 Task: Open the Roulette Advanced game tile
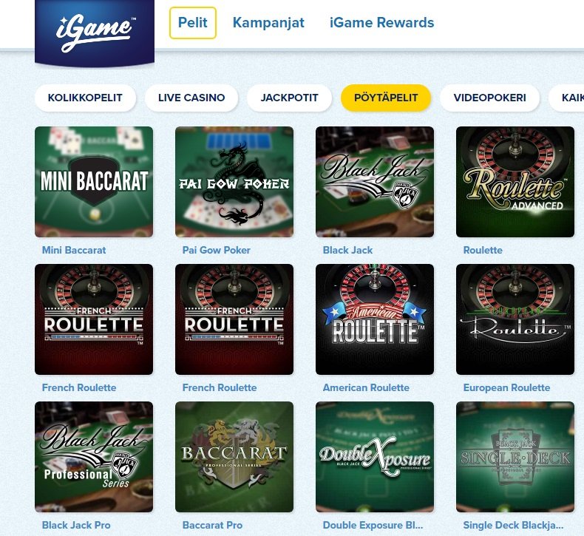515,182
